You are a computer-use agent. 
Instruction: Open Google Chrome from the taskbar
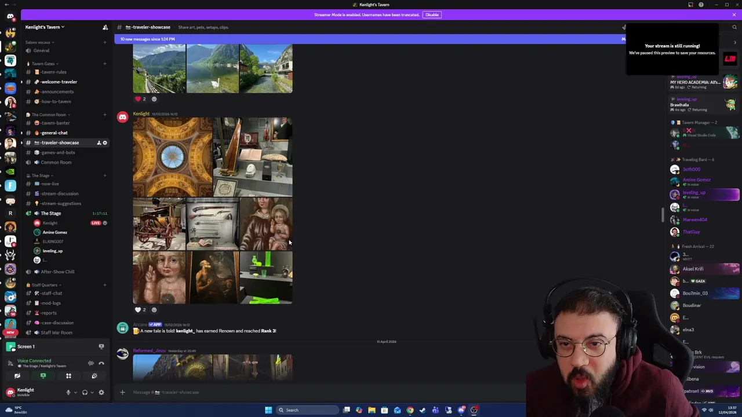(x=410, y=410)
